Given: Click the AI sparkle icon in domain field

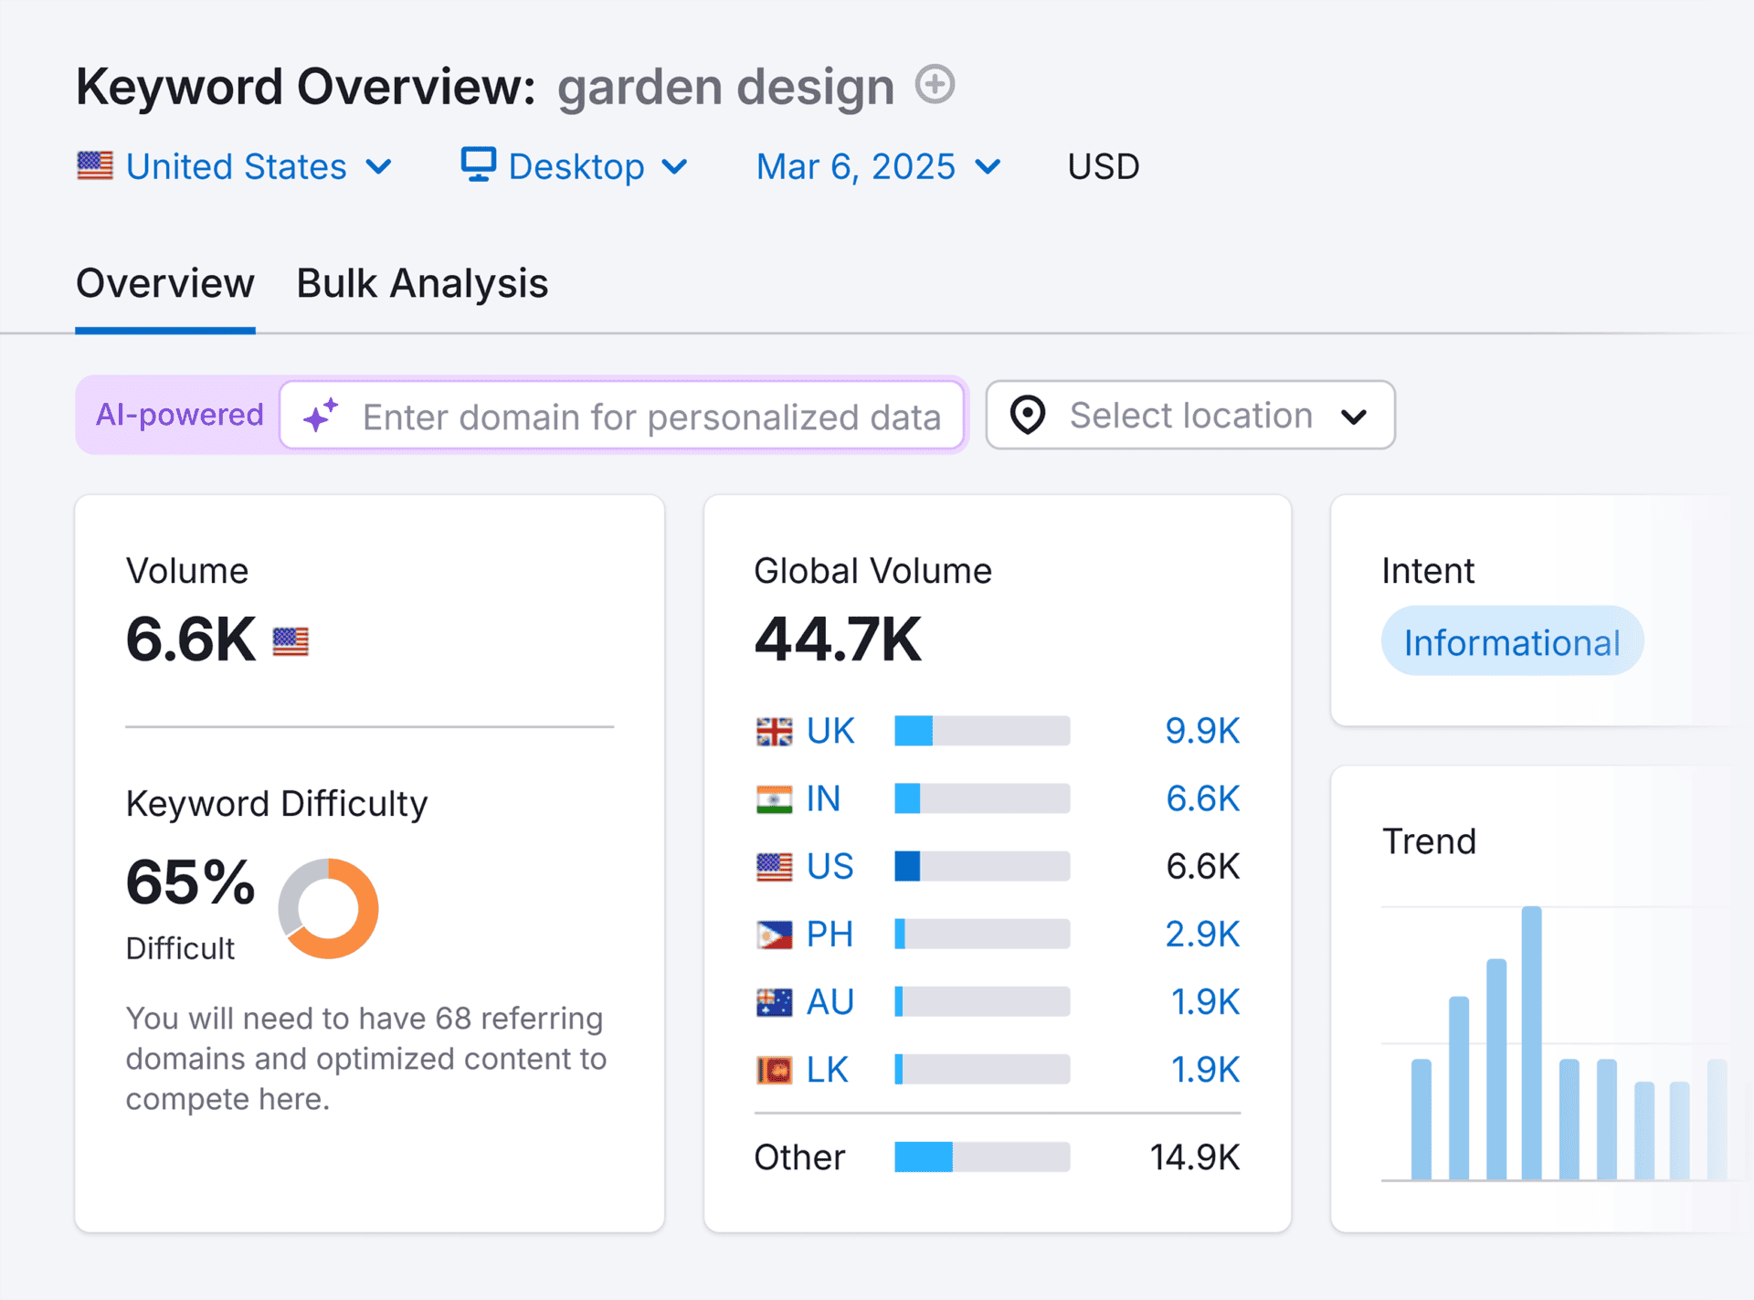Looking at the screenshot, I should coord(321,416).
